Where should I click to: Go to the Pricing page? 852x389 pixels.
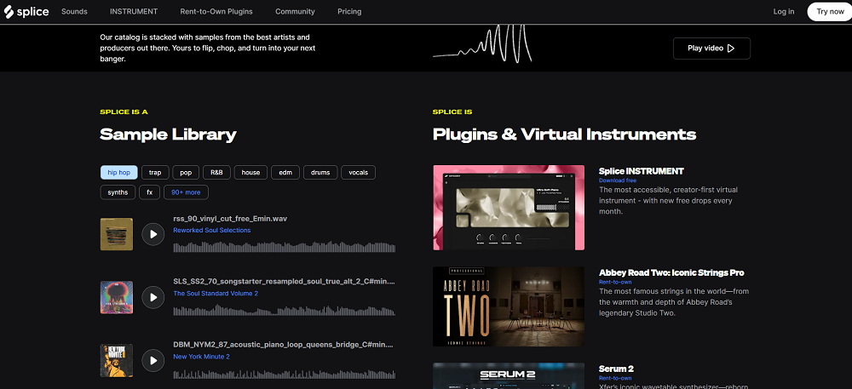(x=349, y=11)
